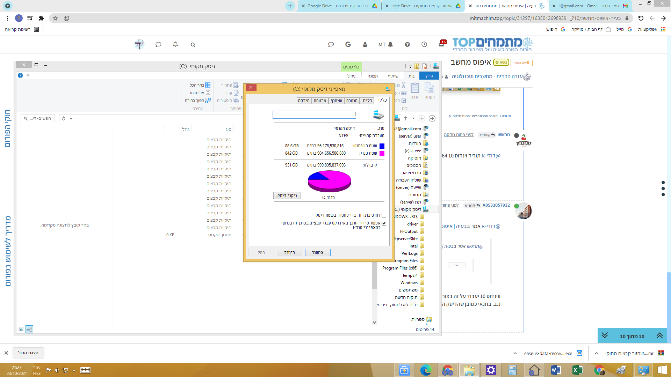Viewport: 671px width, 377px height.
Task: Click Explorer's up-folder arrow
Action: click(x=406, y=118)
